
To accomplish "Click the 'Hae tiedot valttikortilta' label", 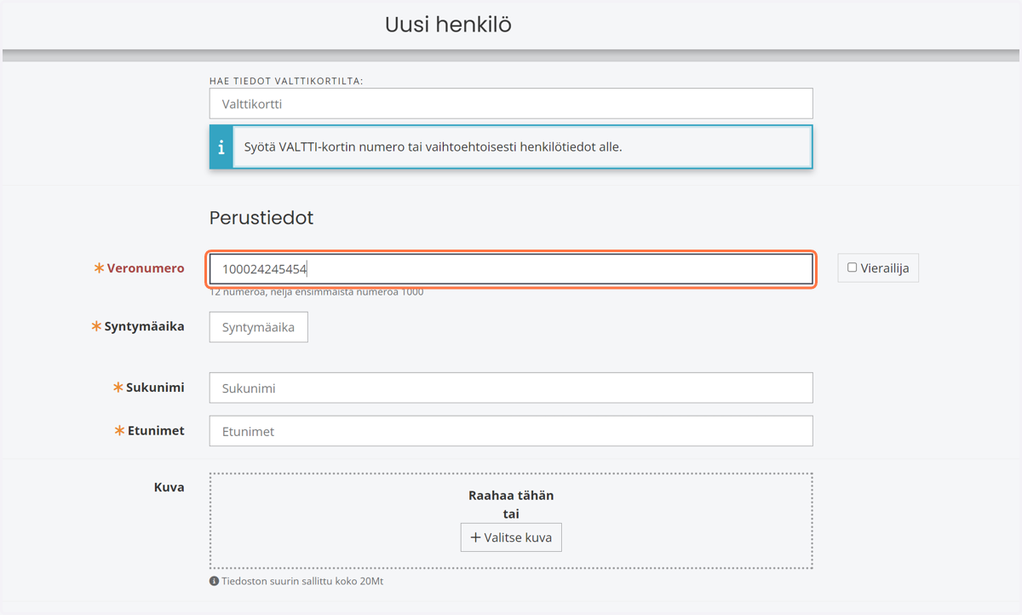I will [x=286, y=81].
